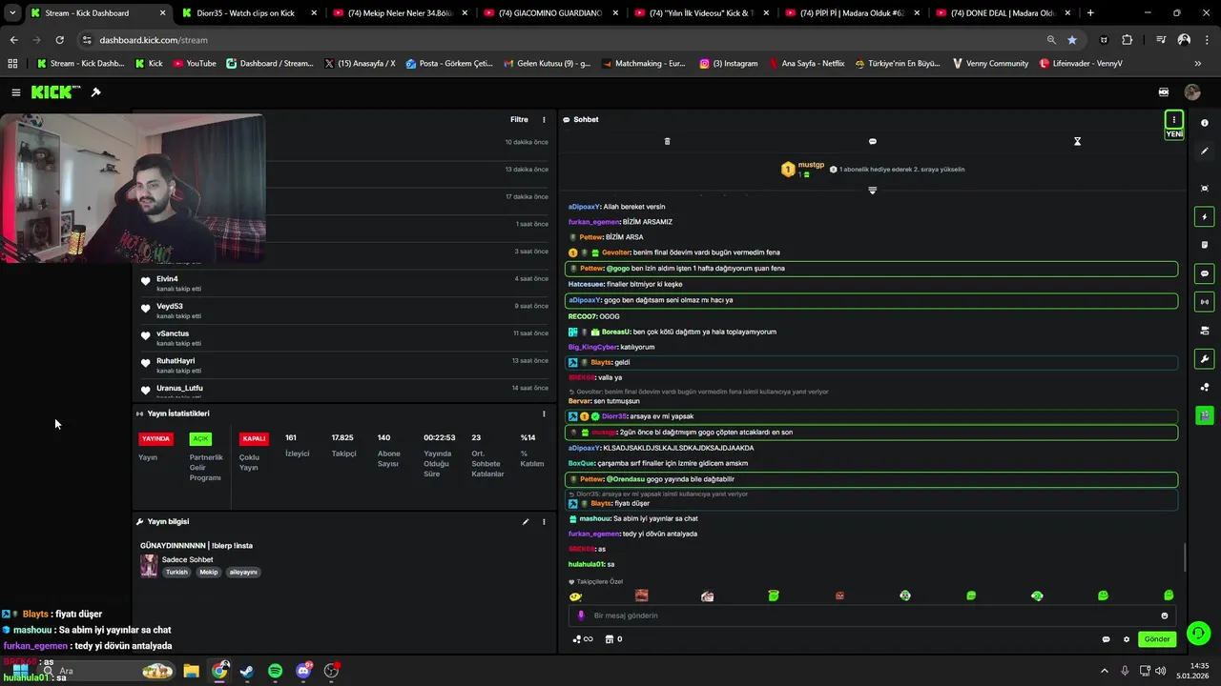Click the trash icon in chat header
The image size is (1221, 686).
(667, 141)
